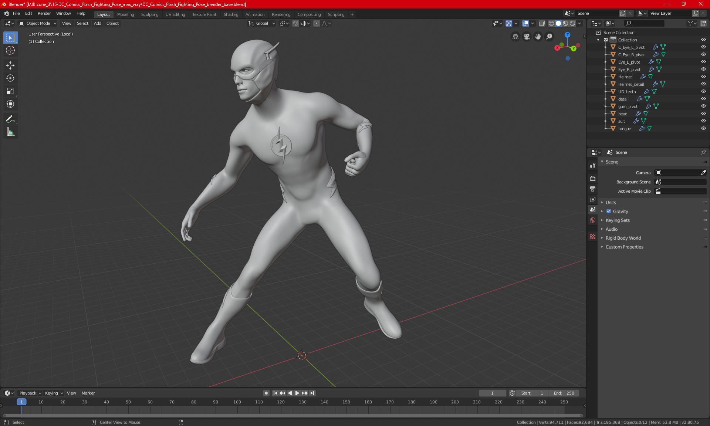Switch to rendered viewport shading
Viewport: 710px width, 426px height.
[x=572, y=23]
